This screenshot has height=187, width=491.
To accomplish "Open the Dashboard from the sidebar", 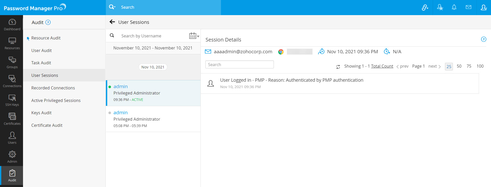I will (x=12, y=25).
